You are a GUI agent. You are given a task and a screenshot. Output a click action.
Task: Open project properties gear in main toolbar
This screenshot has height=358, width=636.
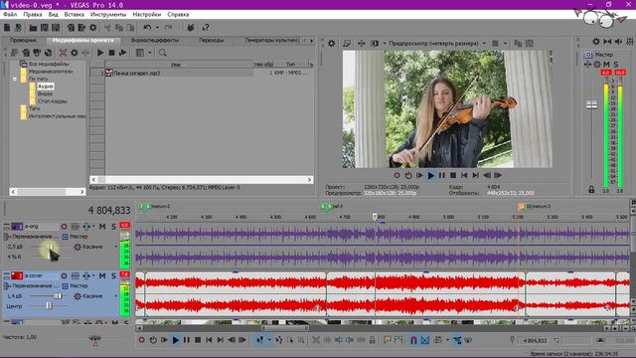pos(92,28)
